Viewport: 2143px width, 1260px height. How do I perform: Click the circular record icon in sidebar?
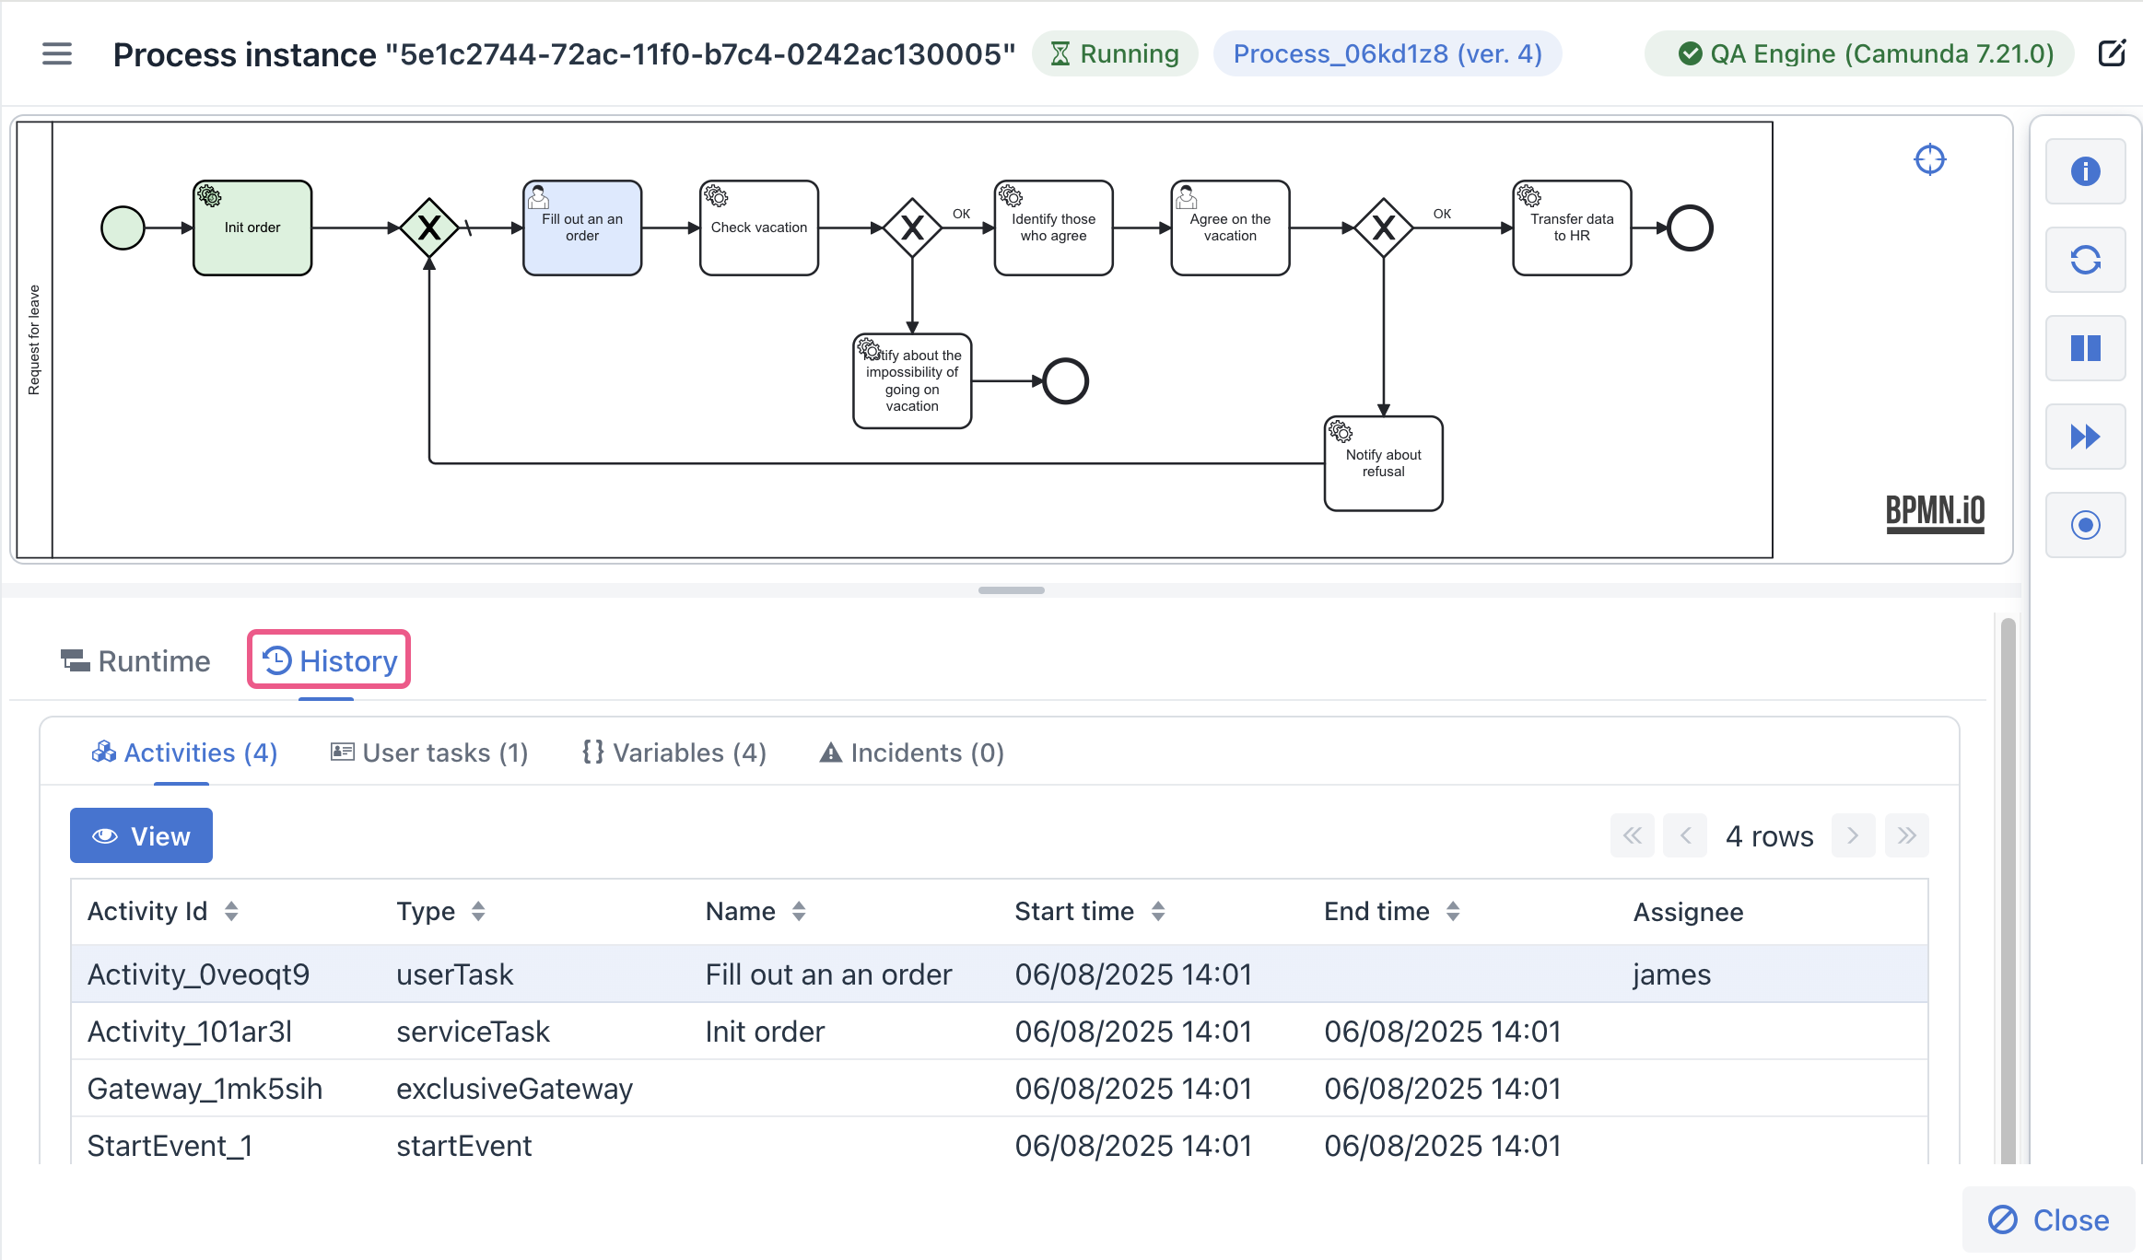2086,525
